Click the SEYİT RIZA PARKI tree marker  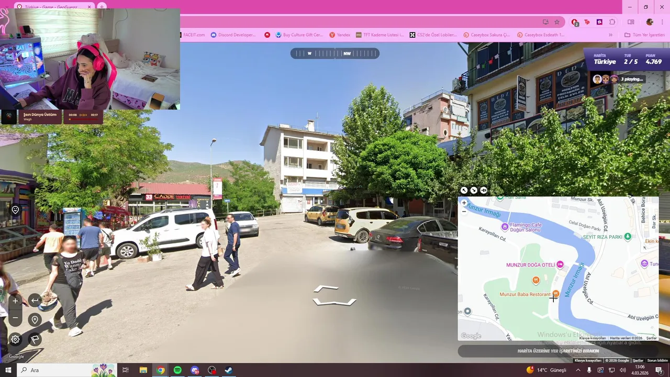coord(628,237)
